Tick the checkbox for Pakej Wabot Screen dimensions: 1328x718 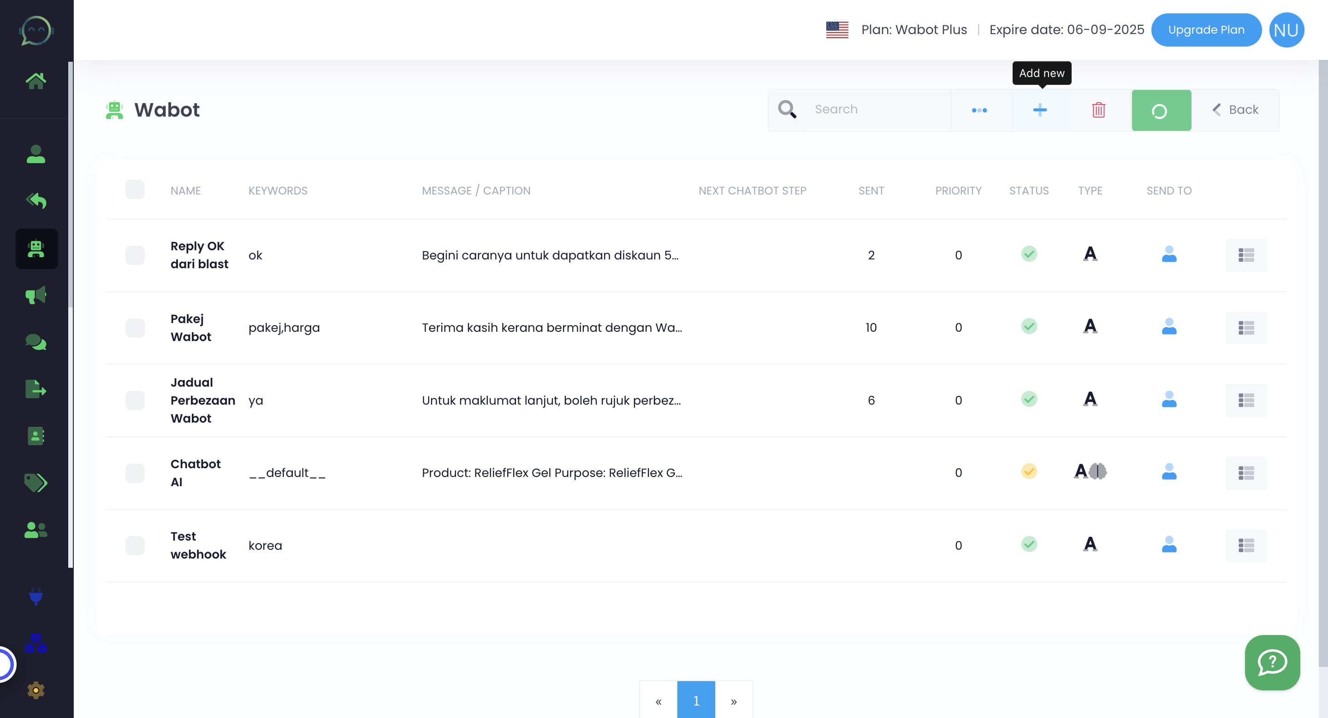(x=135, y=328)
